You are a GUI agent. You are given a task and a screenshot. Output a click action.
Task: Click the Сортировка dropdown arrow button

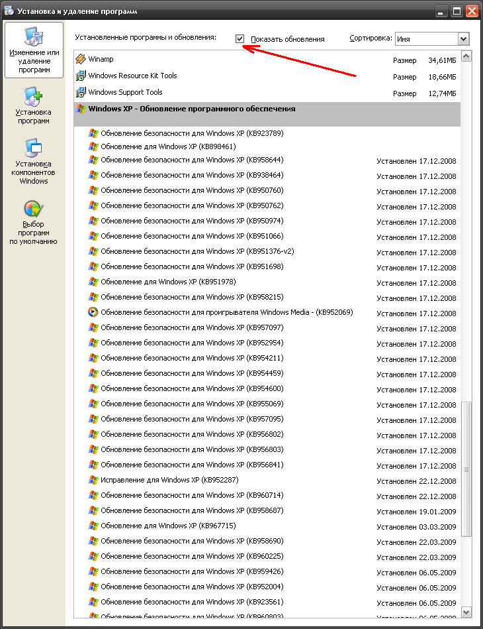click(463, 39)
